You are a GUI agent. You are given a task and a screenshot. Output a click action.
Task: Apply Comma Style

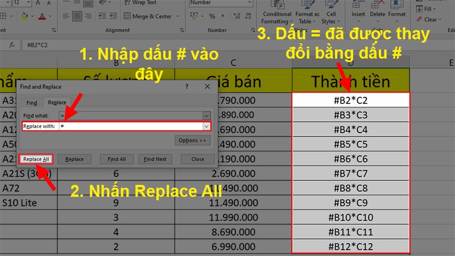(222, 16)
